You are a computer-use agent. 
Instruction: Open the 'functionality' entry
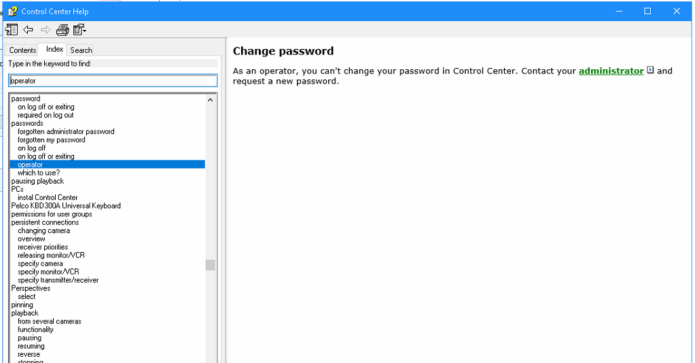pos(35,329)
